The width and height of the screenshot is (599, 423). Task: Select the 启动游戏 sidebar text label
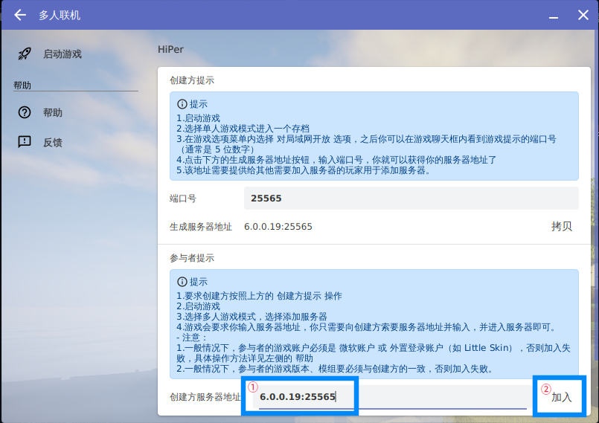click(62, 54)
